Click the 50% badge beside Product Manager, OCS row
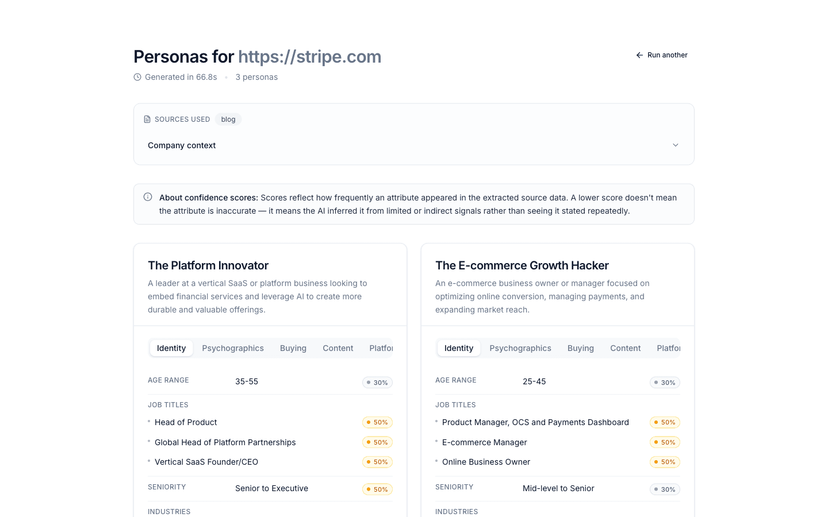 pos(665,422)
